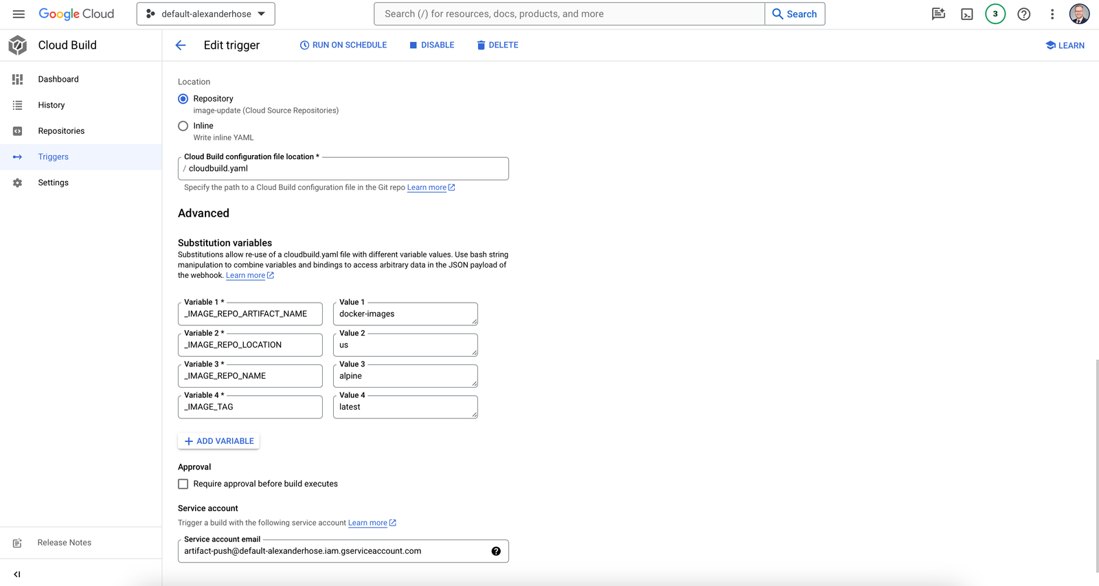This screenshot has width=1099, height=586.
Task: Click the blue Search button
Action: (x=795, y=14)
